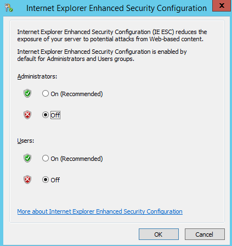Dismiss dialog with the Cancel button
Screen dimensions: 232x246
pyautogui.click(x=205, y=234)
